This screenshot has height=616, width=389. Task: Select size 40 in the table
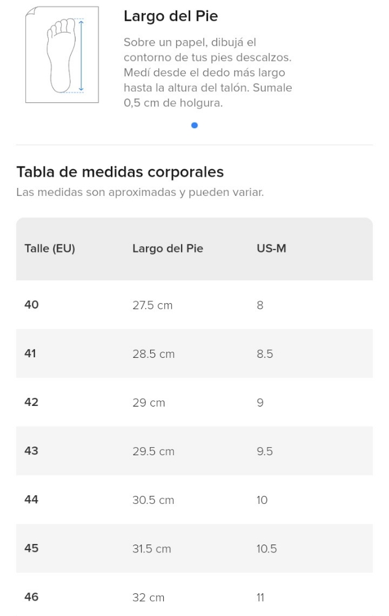point(31,304)
